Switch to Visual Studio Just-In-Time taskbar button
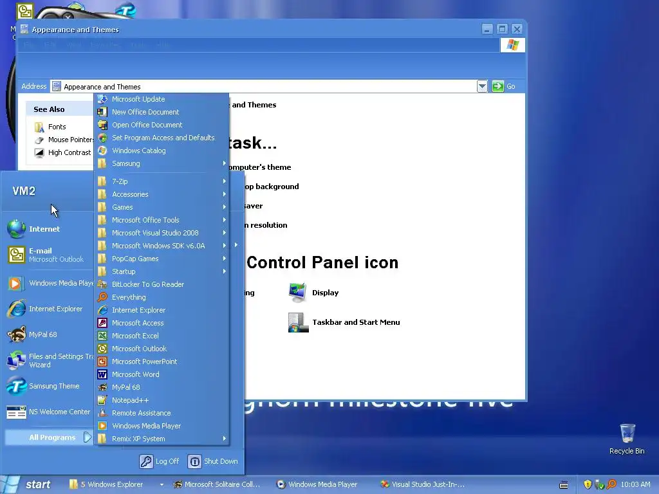The image size is (659, 494). [x=423, y=484]
